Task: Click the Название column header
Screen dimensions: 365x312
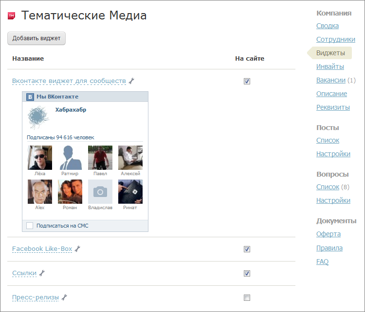Action: pyautogui.click(x=28, y=59)
